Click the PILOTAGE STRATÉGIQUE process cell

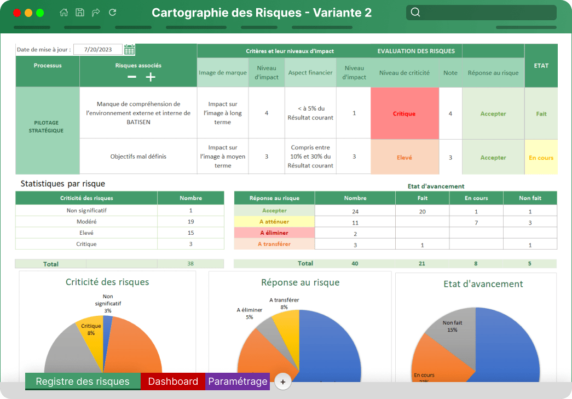point(47,127)
